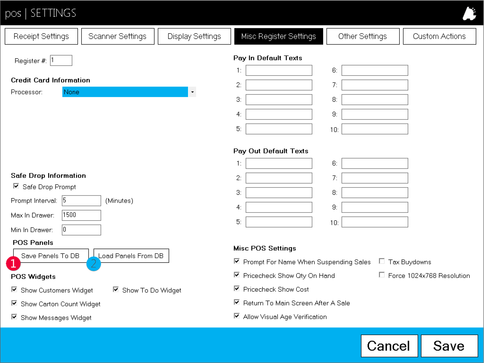
Task: Toggle Pricecheck Show Cost checkbox
Action: 237,288
